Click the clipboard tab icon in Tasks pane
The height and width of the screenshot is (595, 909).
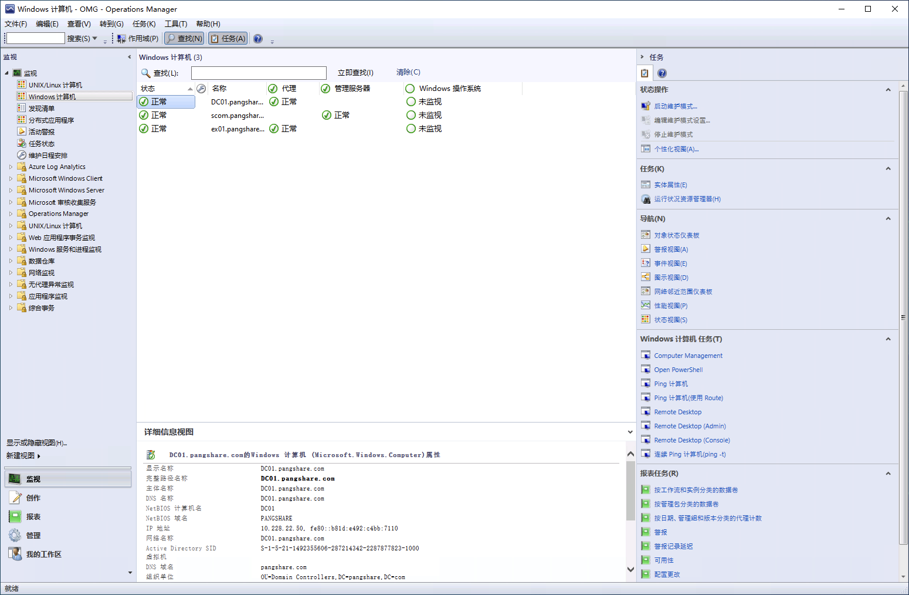(644, 73)
